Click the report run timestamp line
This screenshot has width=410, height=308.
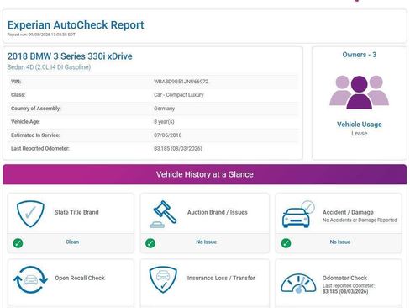[41, 35]
